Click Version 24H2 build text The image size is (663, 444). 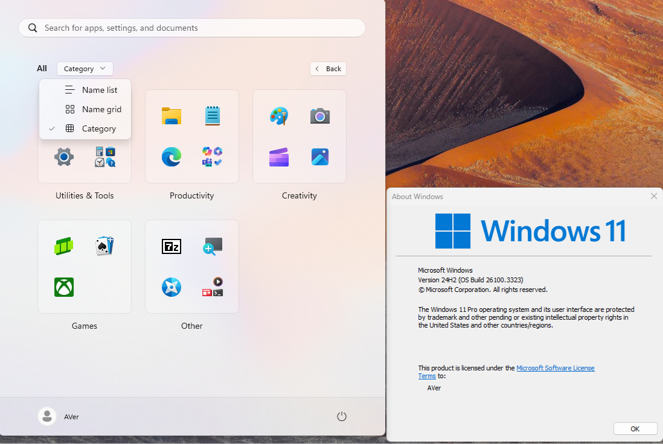[470, 280]
